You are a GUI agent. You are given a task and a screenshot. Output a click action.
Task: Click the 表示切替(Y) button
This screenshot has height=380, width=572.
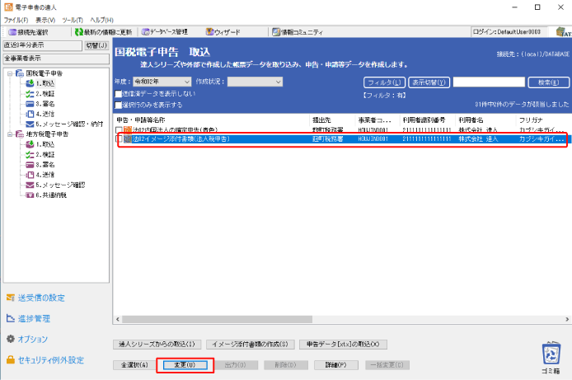(x=429, y=82)
